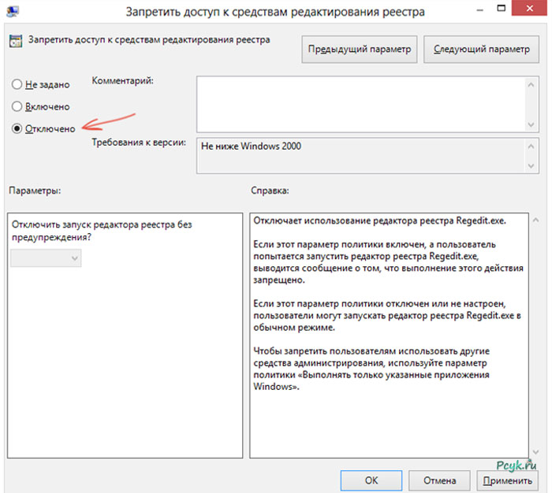Confirm the dialog with OK
The width and height of the screenshot is (552, 493).
coord(371,480)
